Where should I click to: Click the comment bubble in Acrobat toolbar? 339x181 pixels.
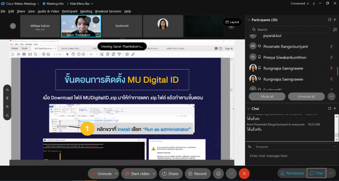[127, 54]
